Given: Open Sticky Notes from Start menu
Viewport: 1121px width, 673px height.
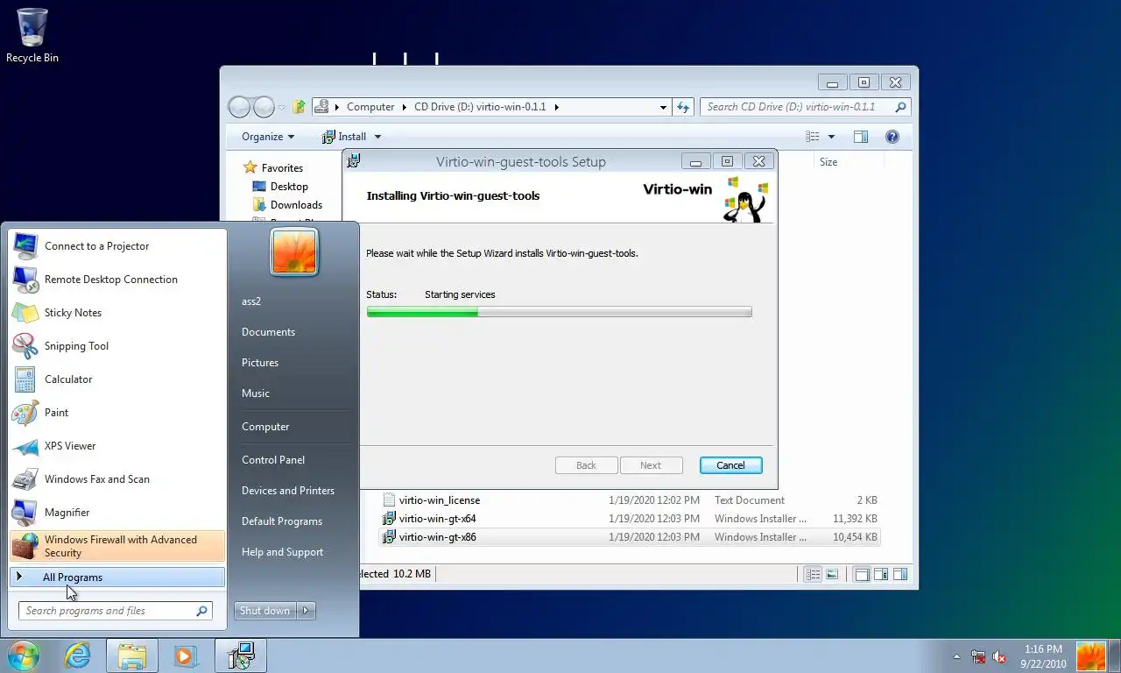Looking at the screenshot, I should point(117,313).
